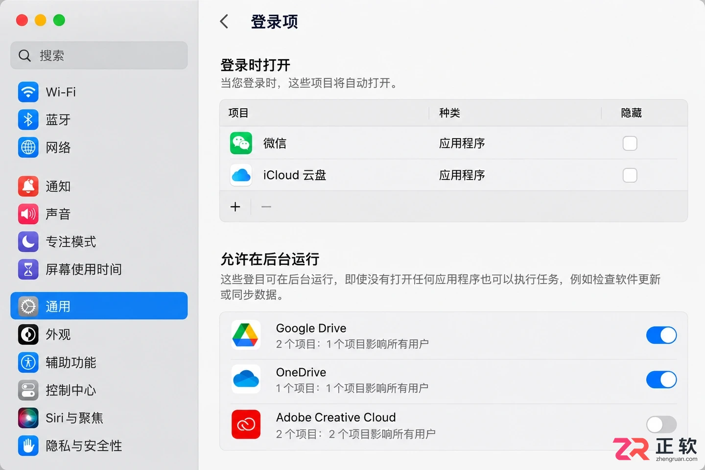Open 蓝牙 settings label in sidebar

pos(58,119)
